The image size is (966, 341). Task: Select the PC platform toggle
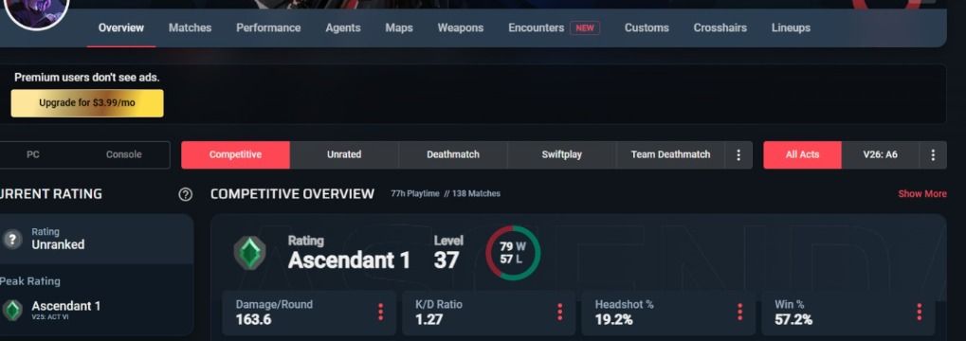(32, 154)
